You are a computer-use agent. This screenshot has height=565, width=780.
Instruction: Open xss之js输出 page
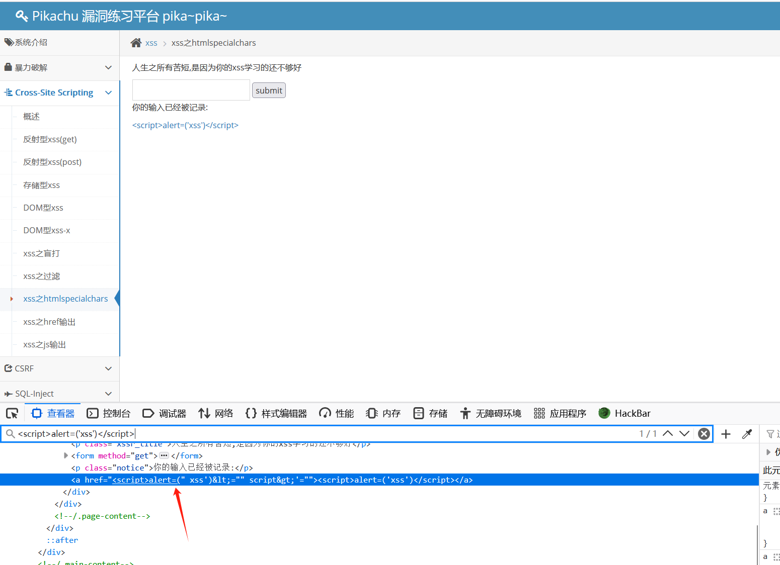tap(44, 344)
